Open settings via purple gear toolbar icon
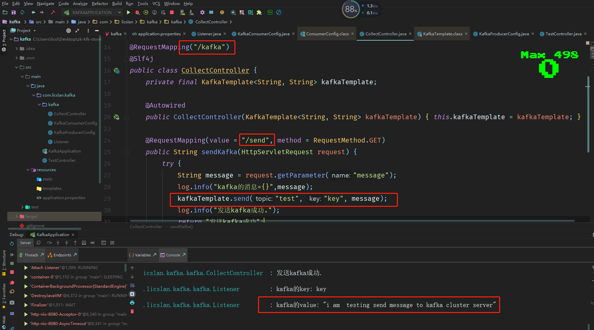Viewport: 594px width, 330px height. point(202,12)
